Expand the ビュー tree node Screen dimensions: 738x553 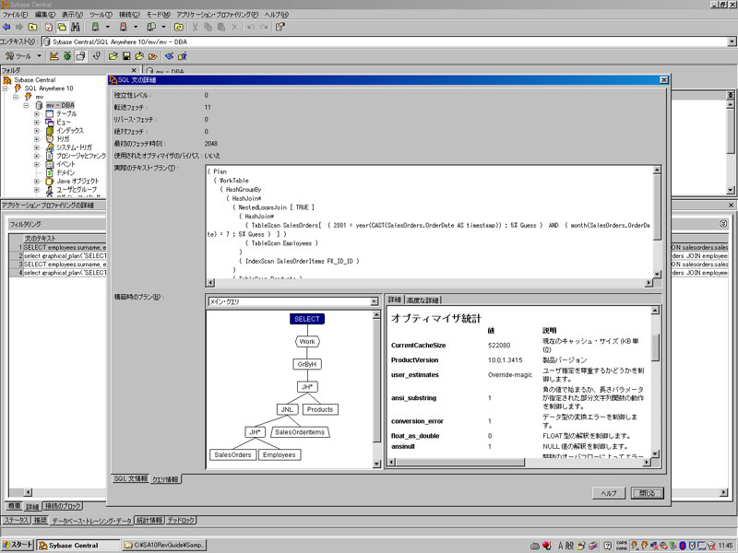click(x=37, y=123)
